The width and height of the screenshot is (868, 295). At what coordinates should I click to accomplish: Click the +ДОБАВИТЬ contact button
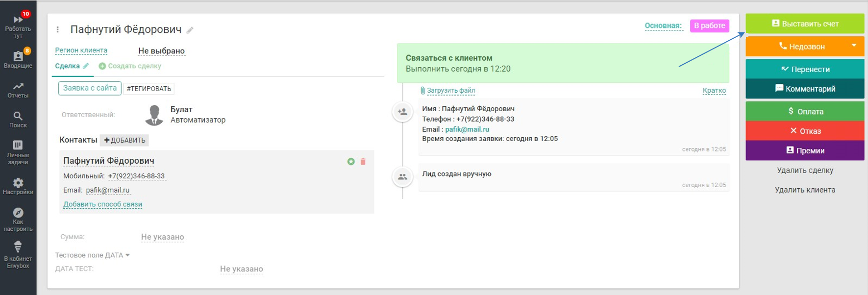pyautogui.click(x=124, y=140)
